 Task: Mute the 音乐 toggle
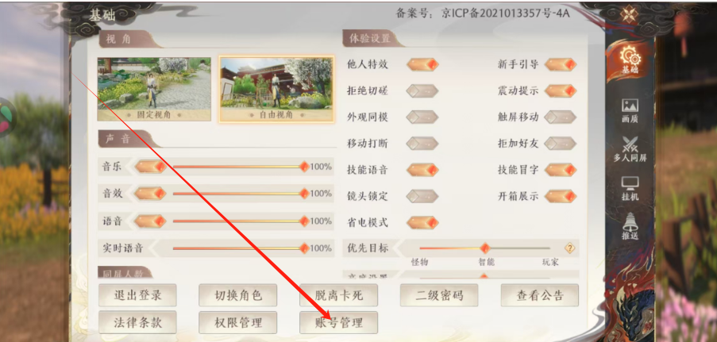[150, 167]
